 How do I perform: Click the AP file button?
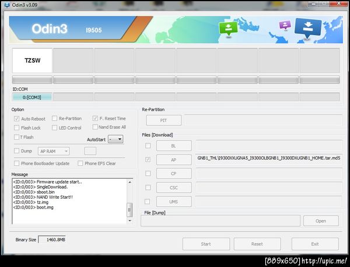[174, 159]
